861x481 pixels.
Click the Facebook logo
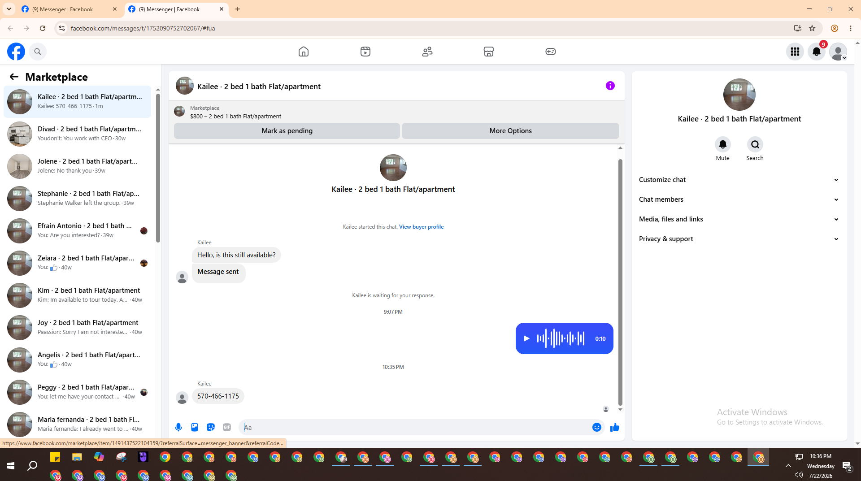click(16, 52)
